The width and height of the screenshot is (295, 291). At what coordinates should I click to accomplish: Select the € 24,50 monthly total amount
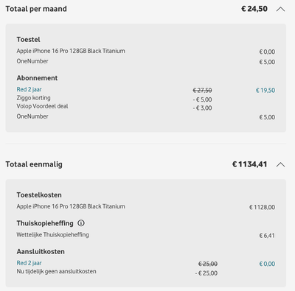click(254, 9)
